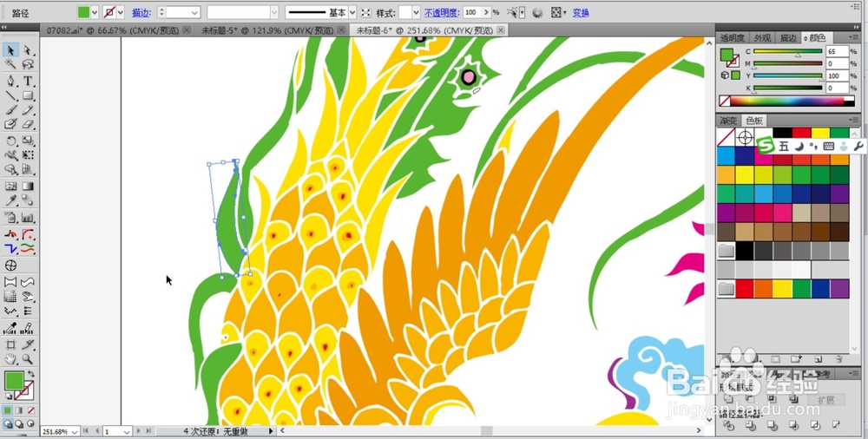Select the Rotate tool
This screenshot has width=868, height=439.
coord(10,141)
